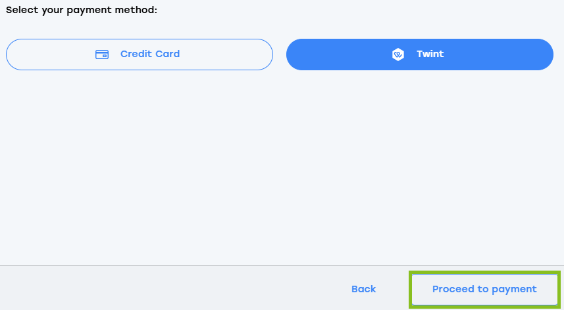Click the credit card icon
The width and height of the screenshot is (564, 310).
coord(102,55)
